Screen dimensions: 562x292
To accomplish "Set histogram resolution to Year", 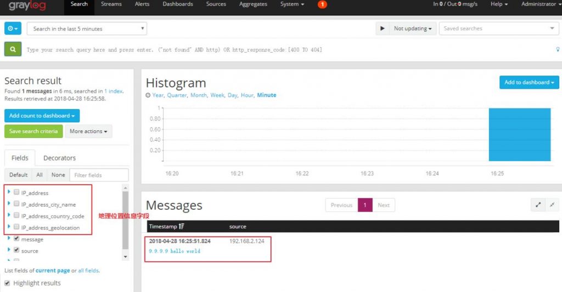I will tap(158, 95).
